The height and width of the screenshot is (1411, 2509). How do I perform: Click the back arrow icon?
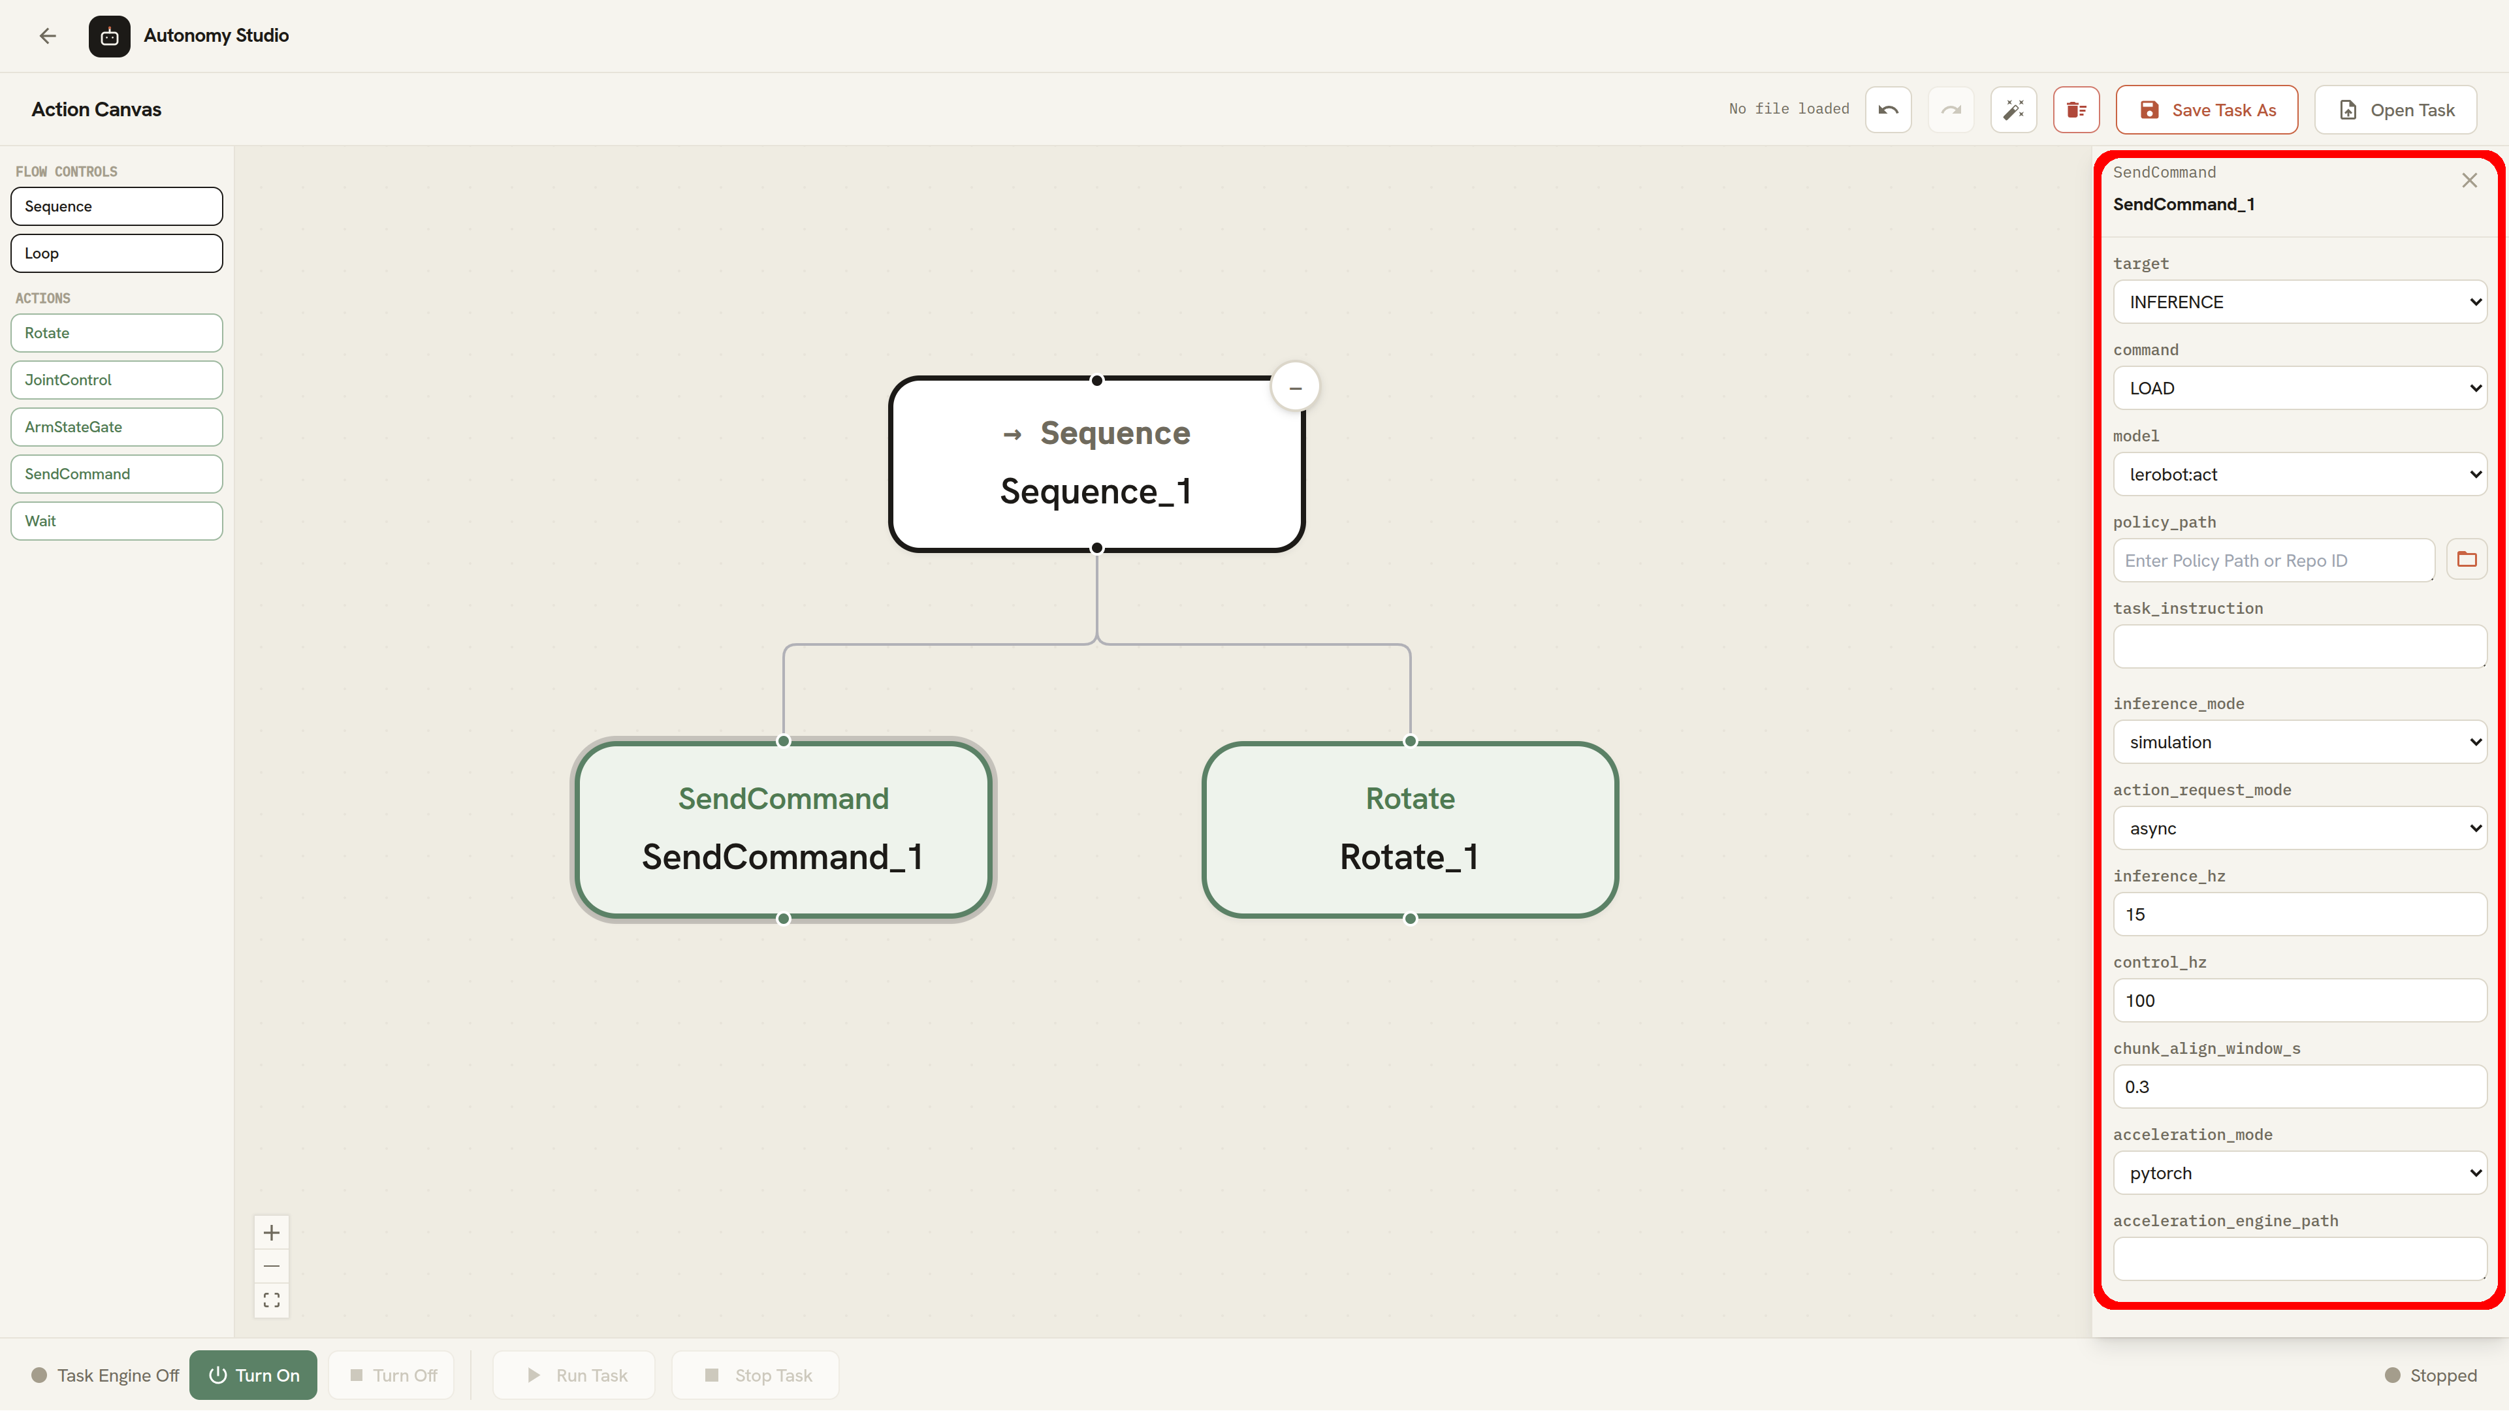click(x=48, y=36)
